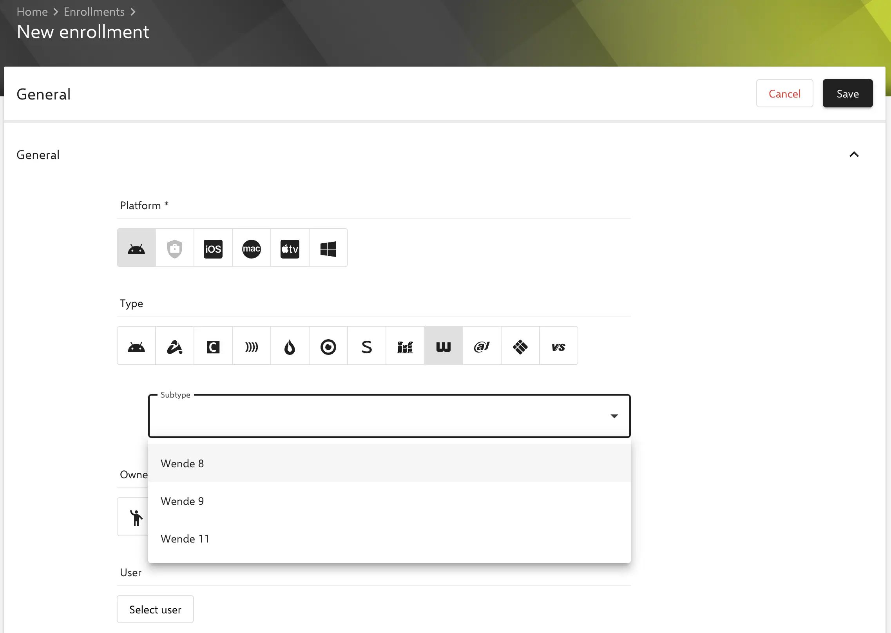Viewport: 891px width, 633px height.
Task: Choose Wende 8 from subtype list
Action: click(183, 463)
